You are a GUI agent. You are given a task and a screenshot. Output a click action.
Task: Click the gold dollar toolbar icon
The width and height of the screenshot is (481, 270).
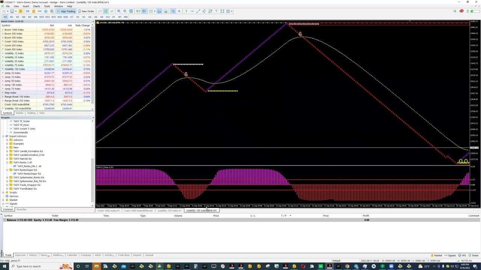tap(20, 11)
